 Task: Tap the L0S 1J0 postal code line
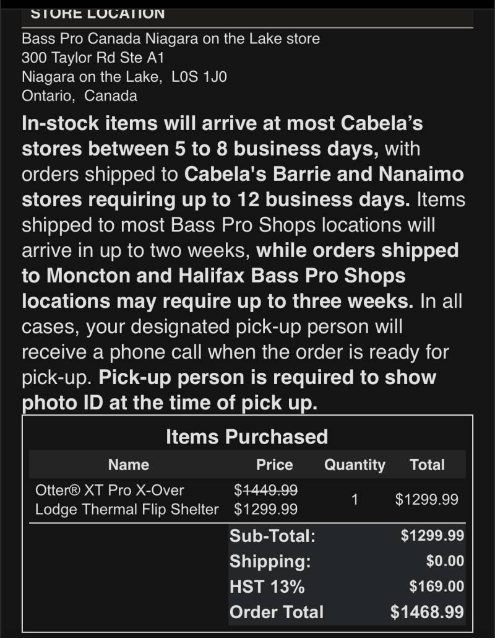tap(124, 77)
